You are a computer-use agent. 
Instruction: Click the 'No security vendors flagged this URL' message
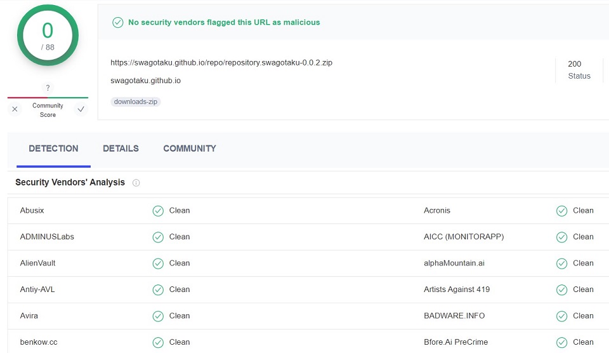(x=224, y=22)
